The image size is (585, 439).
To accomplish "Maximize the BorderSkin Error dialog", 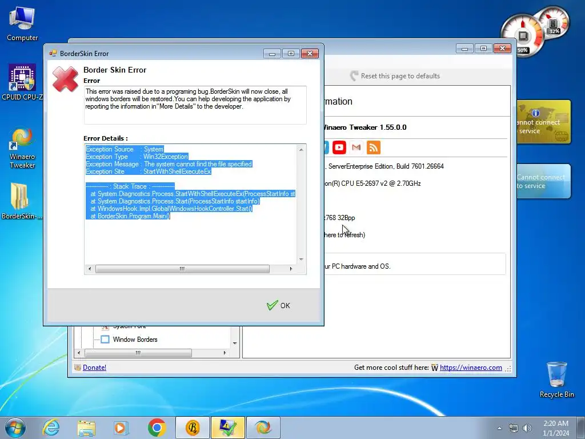I will 291,54.
